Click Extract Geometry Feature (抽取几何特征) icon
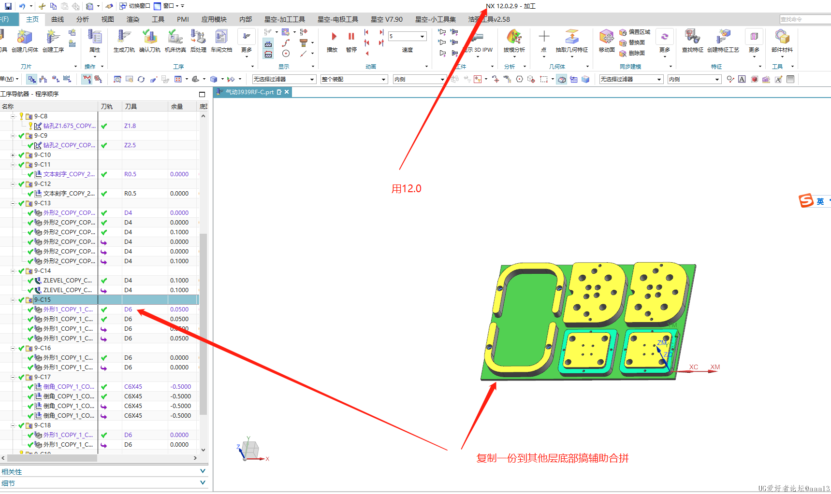 pos(572,37)
